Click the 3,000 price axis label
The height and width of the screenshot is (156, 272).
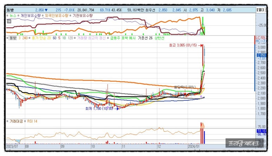(261, 48)
